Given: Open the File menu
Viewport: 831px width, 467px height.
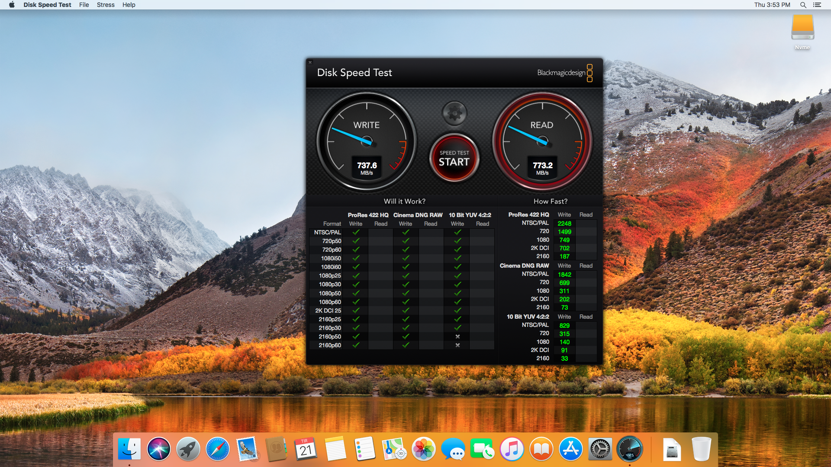Looking at the screenshot, I should [84, 5].
